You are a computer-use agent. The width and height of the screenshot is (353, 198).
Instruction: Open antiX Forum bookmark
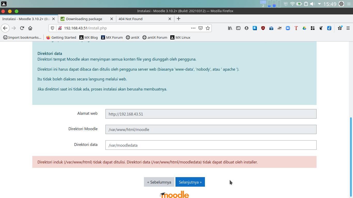155,37
